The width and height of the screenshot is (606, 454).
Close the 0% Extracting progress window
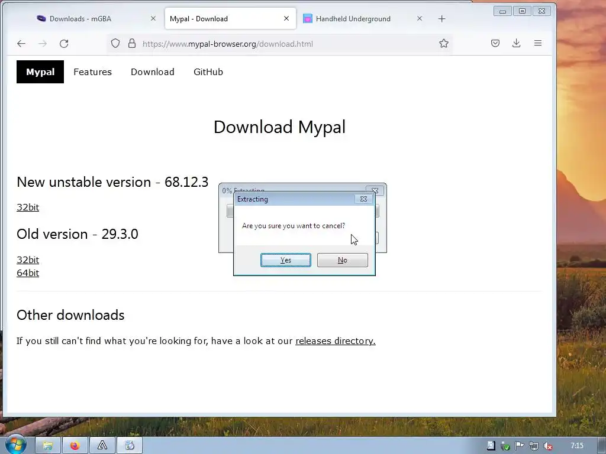[x=375, y=190]
